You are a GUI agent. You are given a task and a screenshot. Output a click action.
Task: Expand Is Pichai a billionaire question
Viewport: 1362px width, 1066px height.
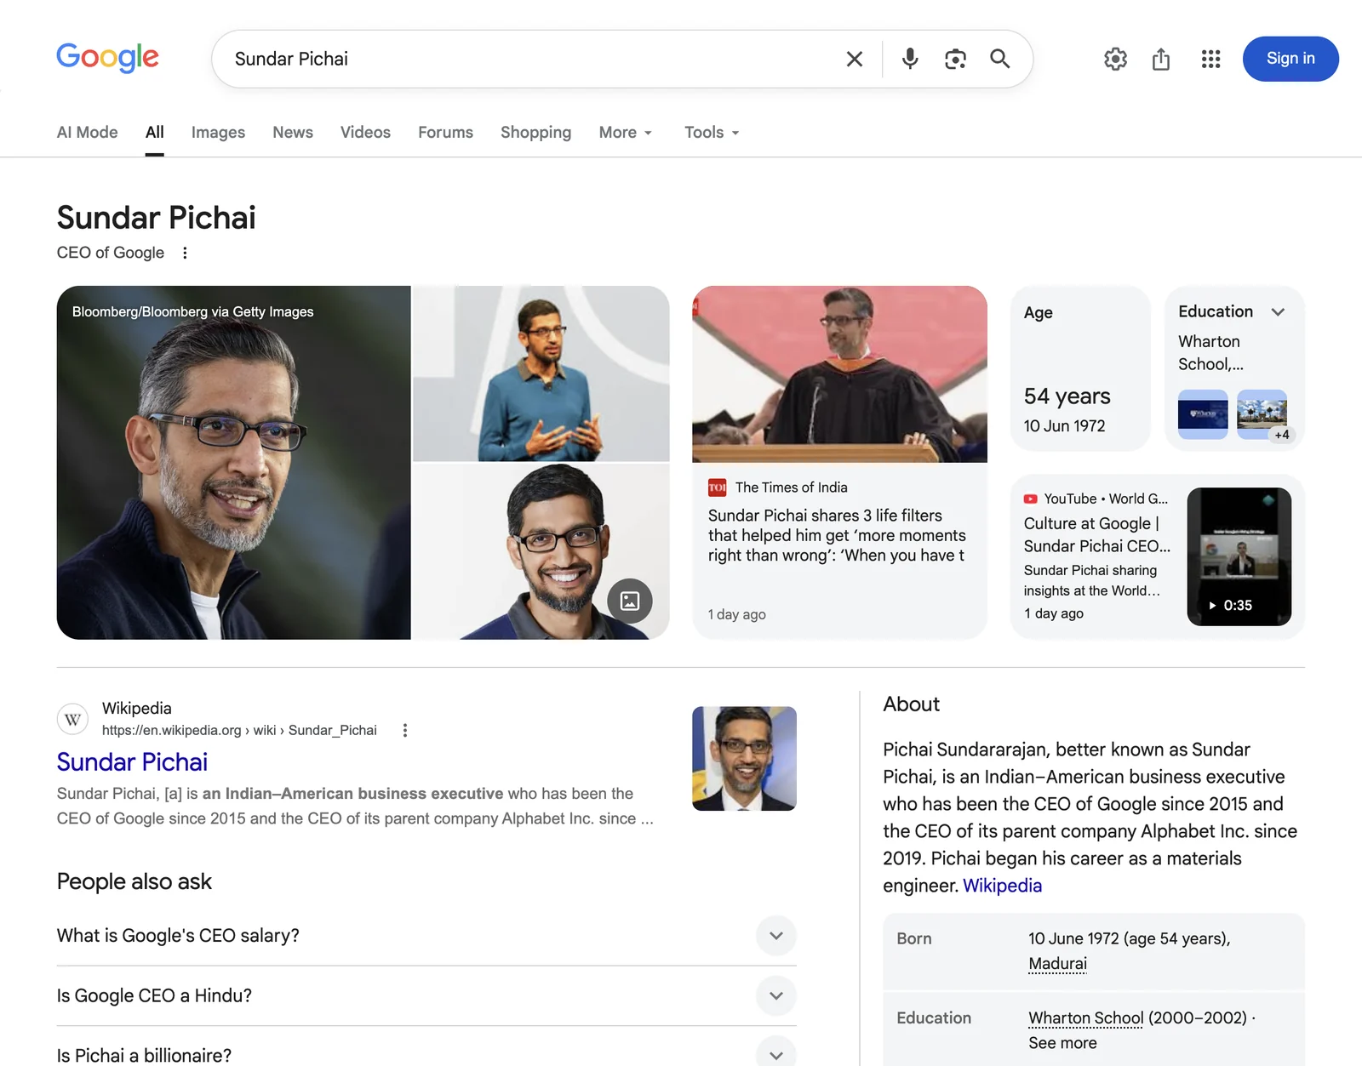click(426, 1055)
